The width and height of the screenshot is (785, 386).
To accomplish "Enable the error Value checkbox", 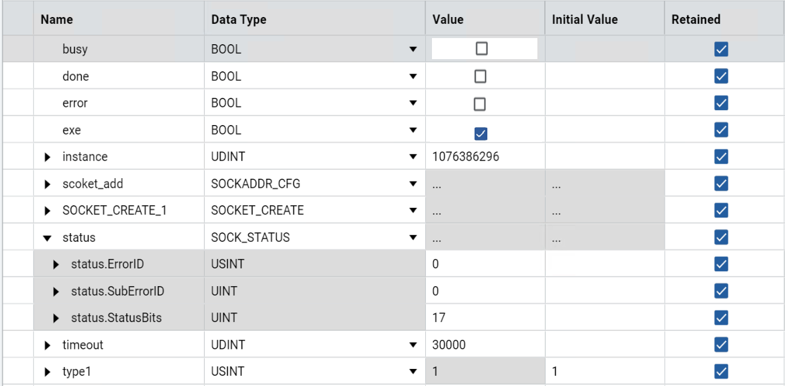I will [x=480, y=104].
